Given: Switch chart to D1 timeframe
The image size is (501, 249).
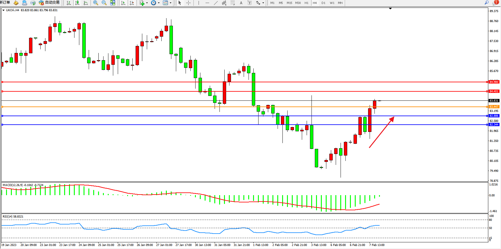Looking at the screenshot, I should point(323,3).
